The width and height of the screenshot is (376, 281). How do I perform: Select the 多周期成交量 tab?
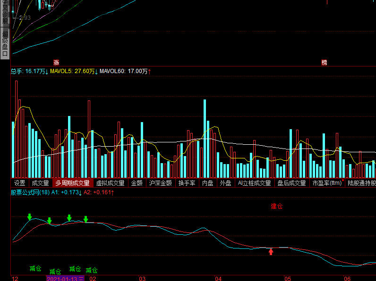point(73,183)
